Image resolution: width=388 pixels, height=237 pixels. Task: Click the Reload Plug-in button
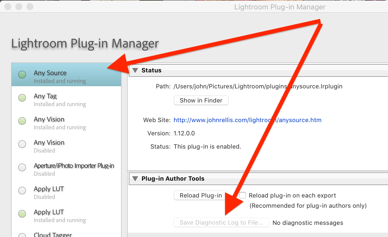coord(201,195)
